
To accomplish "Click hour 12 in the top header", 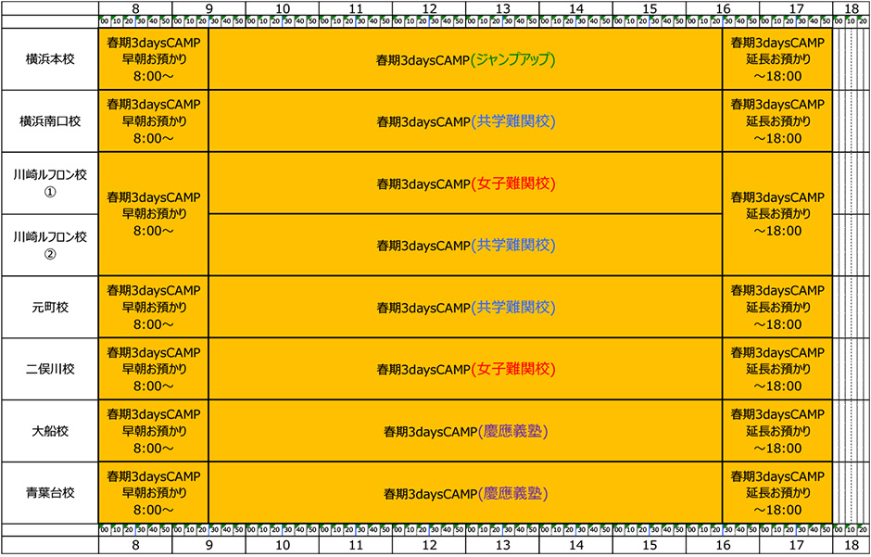I will (x=429, y=8).
